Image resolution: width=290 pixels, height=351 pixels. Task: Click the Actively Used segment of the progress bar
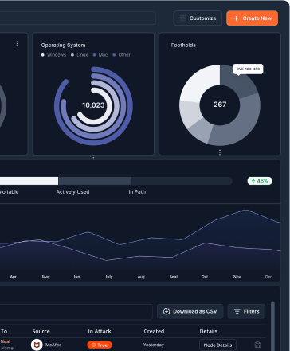click(95, 181)
